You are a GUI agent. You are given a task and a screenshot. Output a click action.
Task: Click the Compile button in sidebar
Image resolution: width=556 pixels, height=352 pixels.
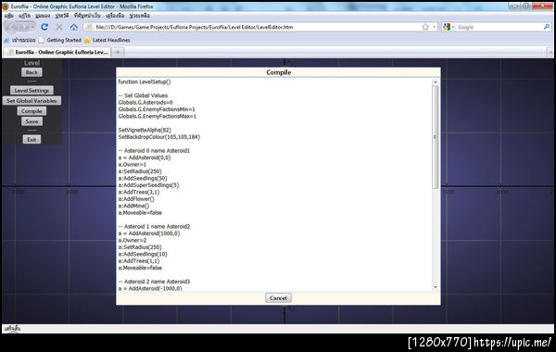[32, 111]
